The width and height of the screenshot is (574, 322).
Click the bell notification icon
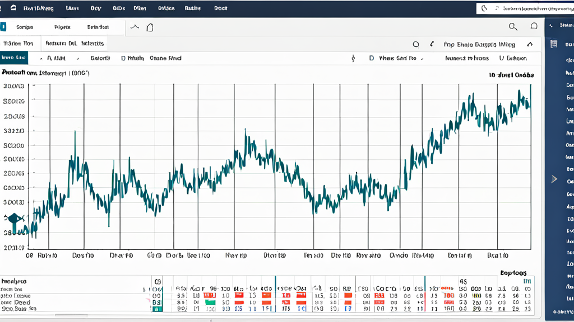pos(534,26)
